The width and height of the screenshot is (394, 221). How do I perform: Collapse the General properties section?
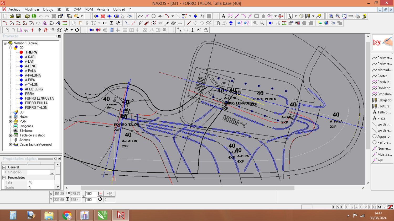4,167
